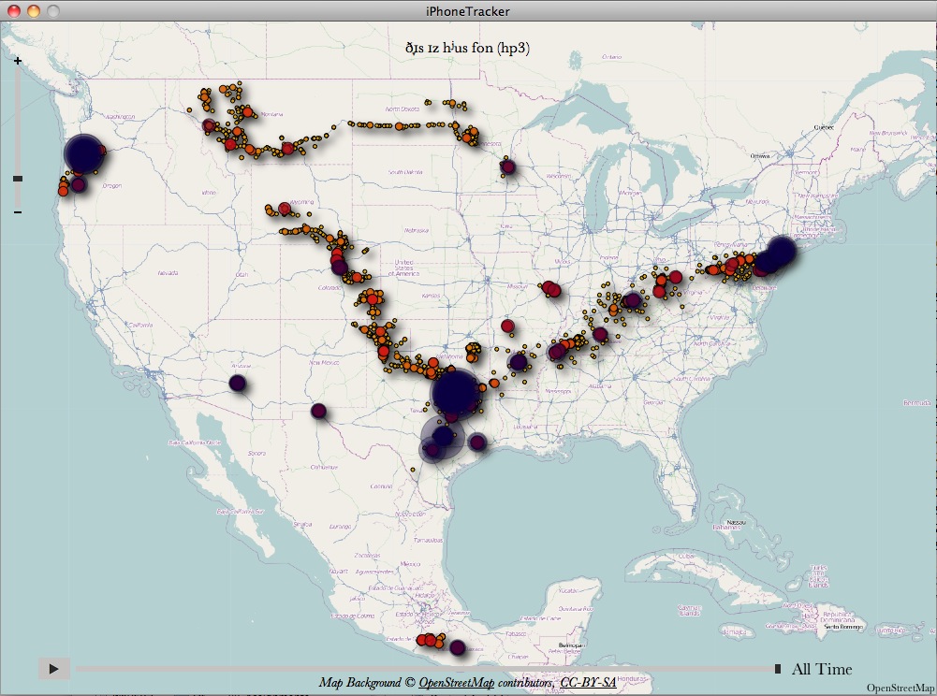Screen dimensions: 937x696
Task: Open the CC-BY-SA license link
Action: pos(588,683)
